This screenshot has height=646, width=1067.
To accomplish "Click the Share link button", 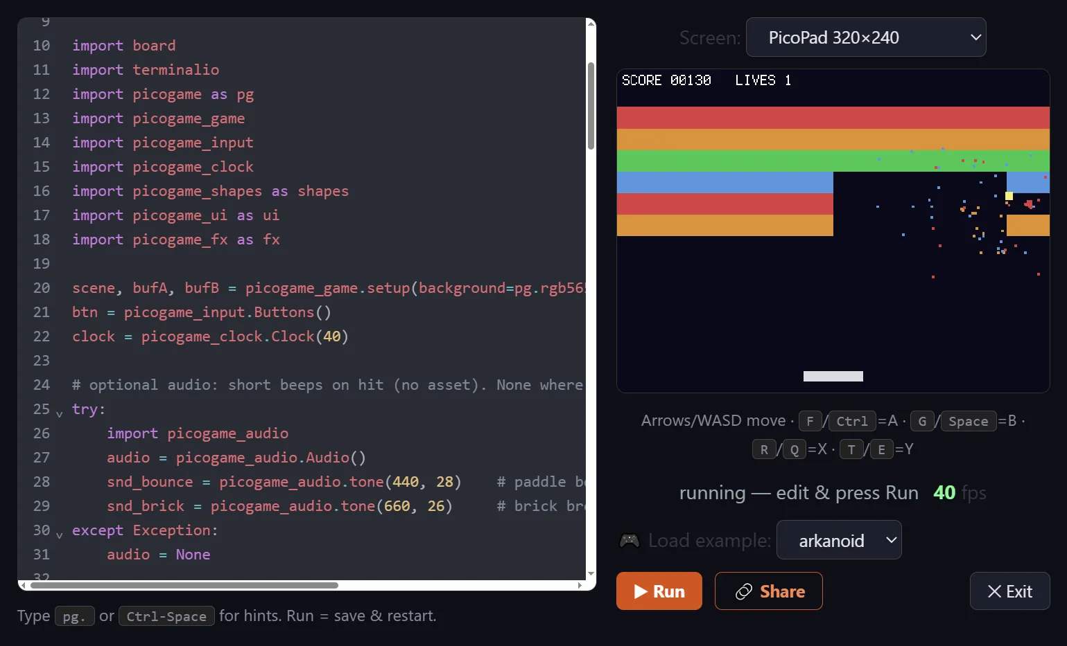I will (x=768, y=591).
